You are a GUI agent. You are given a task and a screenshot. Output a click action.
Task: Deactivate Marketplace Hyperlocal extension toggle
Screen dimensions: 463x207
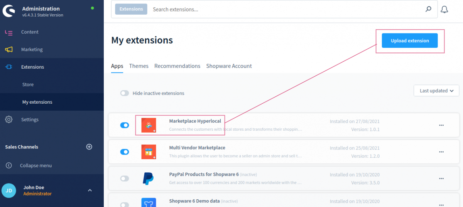coord(125,125)
